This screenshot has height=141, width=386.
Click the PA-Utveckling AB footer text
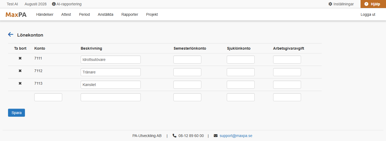tap(147, 136)
